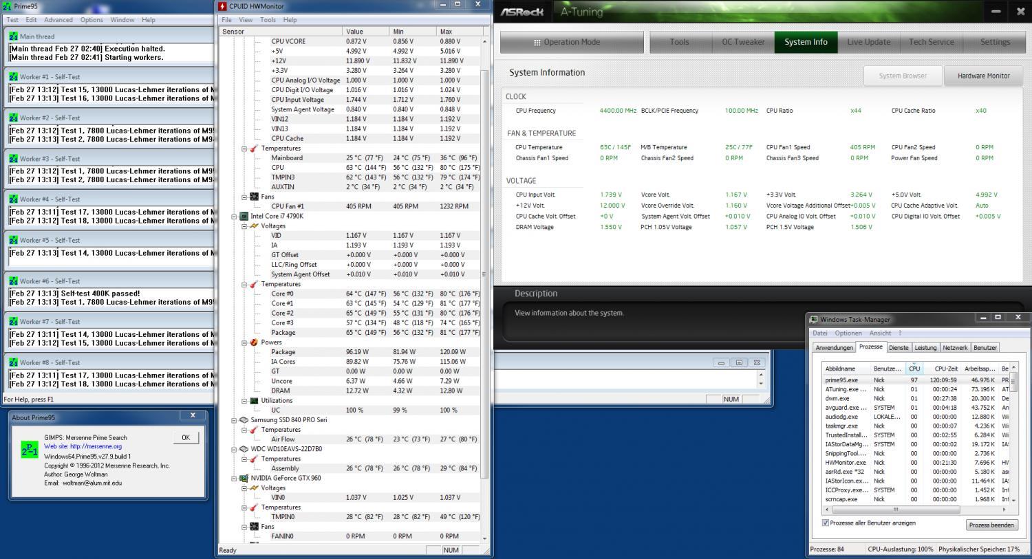
Task: Collapse the NVIDIA GeForce GTX 960 node
Action: (x=234, y=479)
